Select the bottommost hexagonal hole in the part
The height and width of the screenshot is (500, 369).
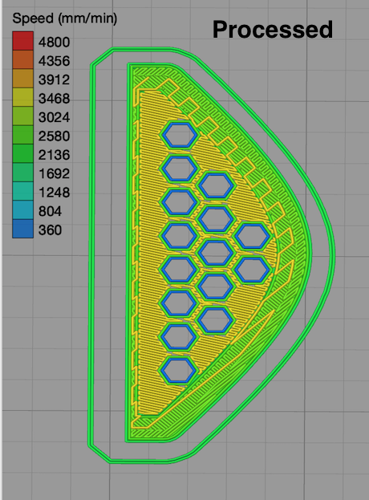(178, 370)
